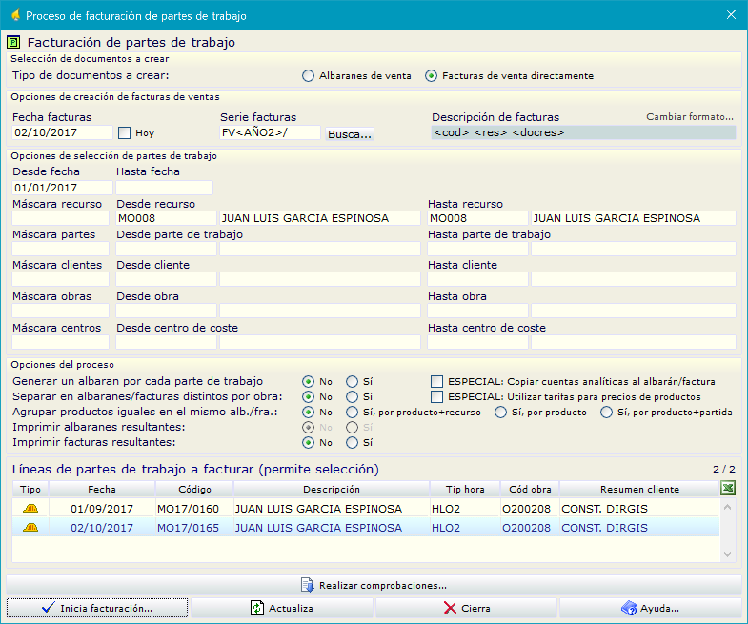Enable ESPECIAL: Utilizar tarifas para precios checkbox
This screenshot has width=748, height=624.
click(x=437, y=397)
